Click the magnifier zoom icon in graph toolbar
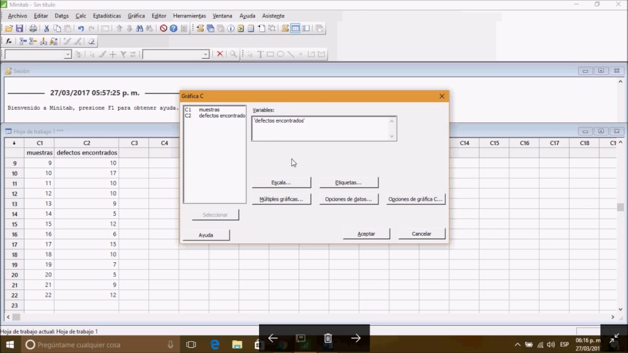628x353 pixels. coord(234,54)
